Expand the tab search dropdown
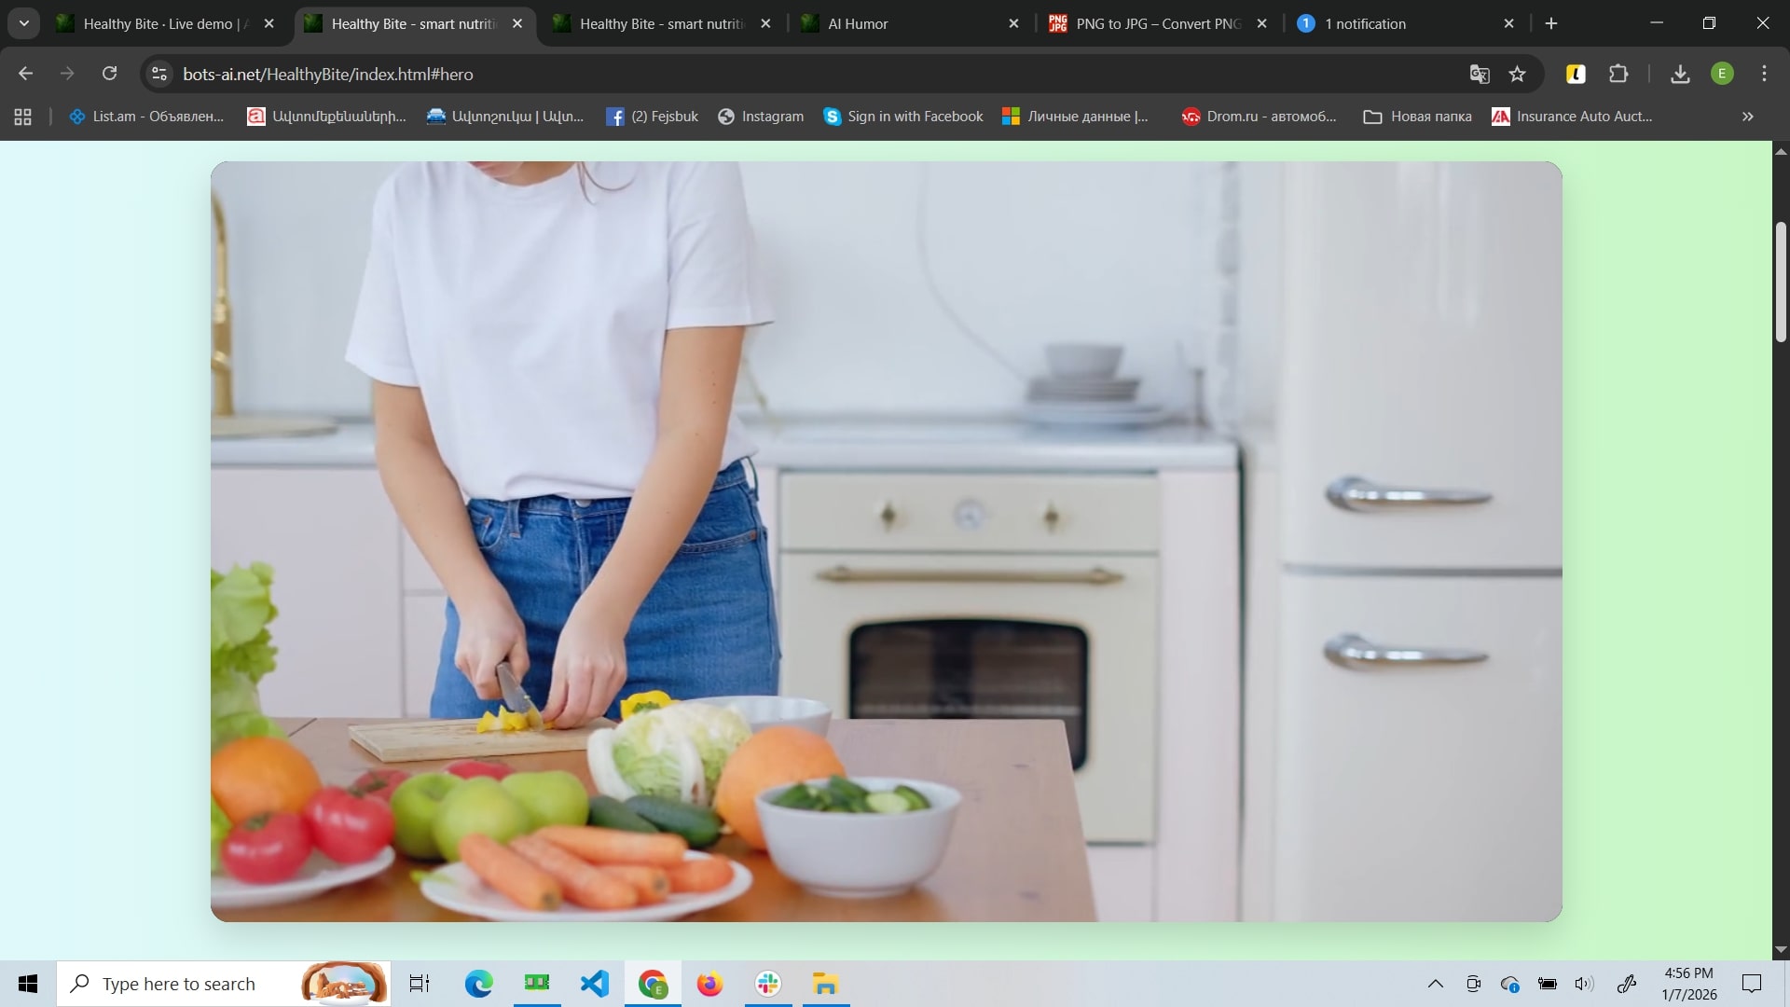 (x=23, y=23)
